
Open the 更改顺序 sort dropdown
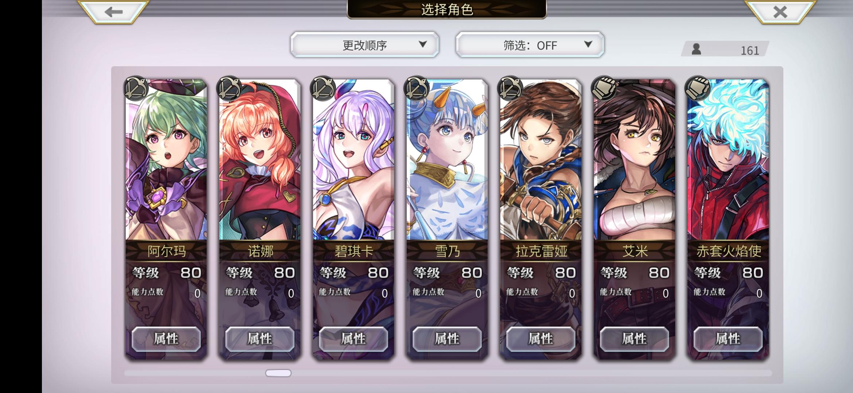[x=365, y=45]
